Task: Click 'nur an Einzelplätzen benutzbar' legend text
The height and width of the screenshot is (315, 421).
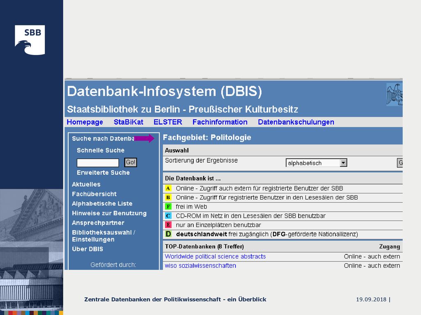Action: (x=218, y=225)
